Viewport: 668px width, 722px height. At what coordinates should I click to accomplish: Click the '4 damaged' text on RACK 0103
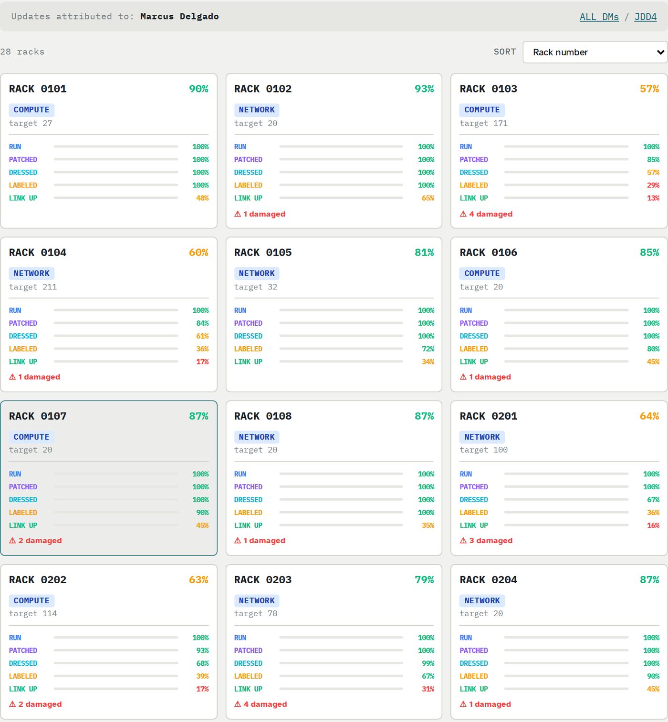pos(491,214)
